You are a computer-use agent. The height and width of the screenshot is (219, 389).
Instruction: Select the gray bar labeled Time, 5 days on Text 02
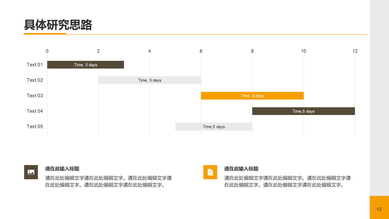coord(150,80)
